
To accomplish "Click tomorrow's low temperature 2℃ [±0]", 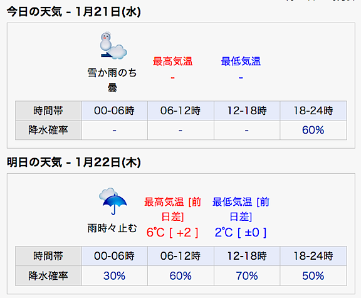I will point(241,232).
